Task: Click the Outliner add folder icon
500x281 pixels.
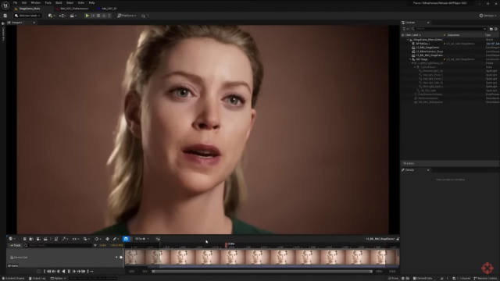Action: pyautogui.click(x=491, y=29)
